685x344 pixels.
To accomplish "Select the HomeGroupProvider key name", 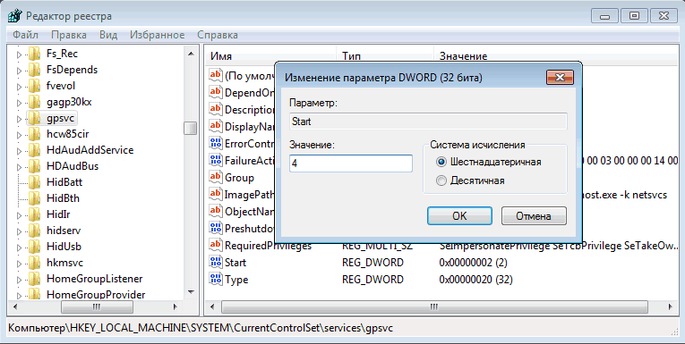I will coord(96,295).
